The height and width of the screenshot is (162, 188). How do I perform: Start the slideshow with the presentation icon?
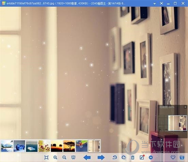click(x=73, y=158)
